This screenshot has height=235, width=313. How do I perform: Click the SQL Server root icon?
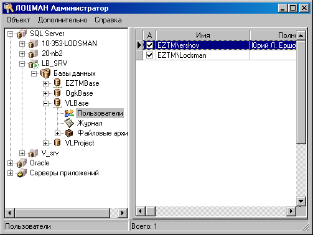pyautogui.click(x=22, y=34)
